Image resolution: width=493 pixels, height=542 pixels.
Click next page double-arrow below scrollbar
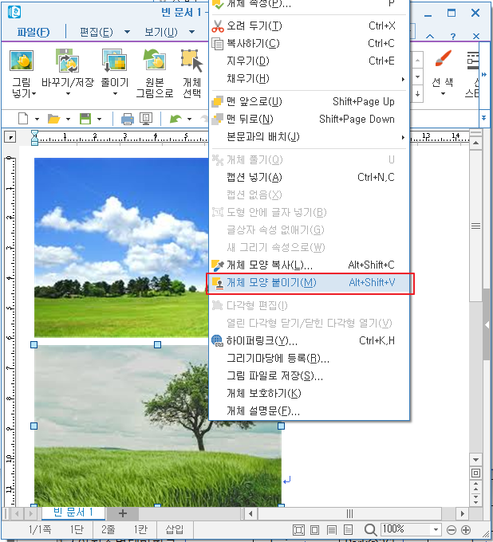point(475,500)
